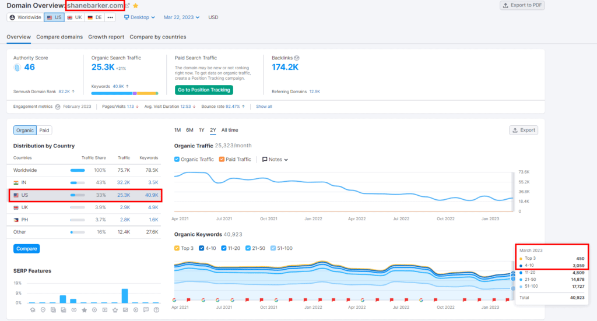The height and width of the screenshot is (321, 597).
Task: Click the blue Compare button
Action: (27, 249)
